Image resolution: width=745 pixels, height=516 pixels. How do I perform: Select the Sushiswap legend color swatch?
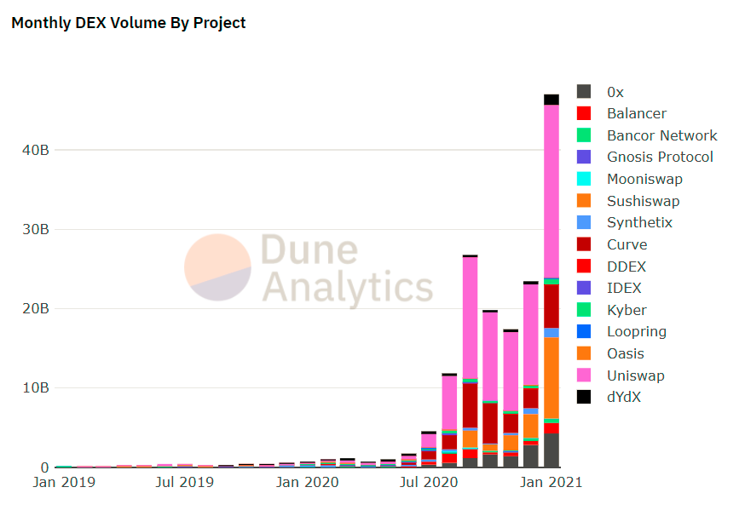[583, 200]
